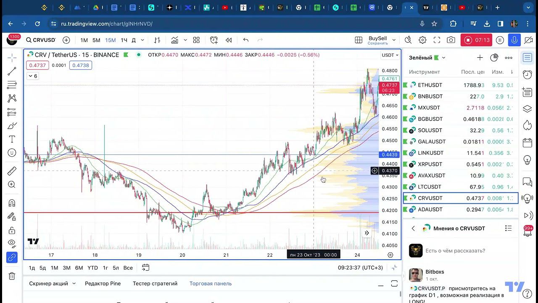Open the forecasting and measurement tools

(12, 112)
